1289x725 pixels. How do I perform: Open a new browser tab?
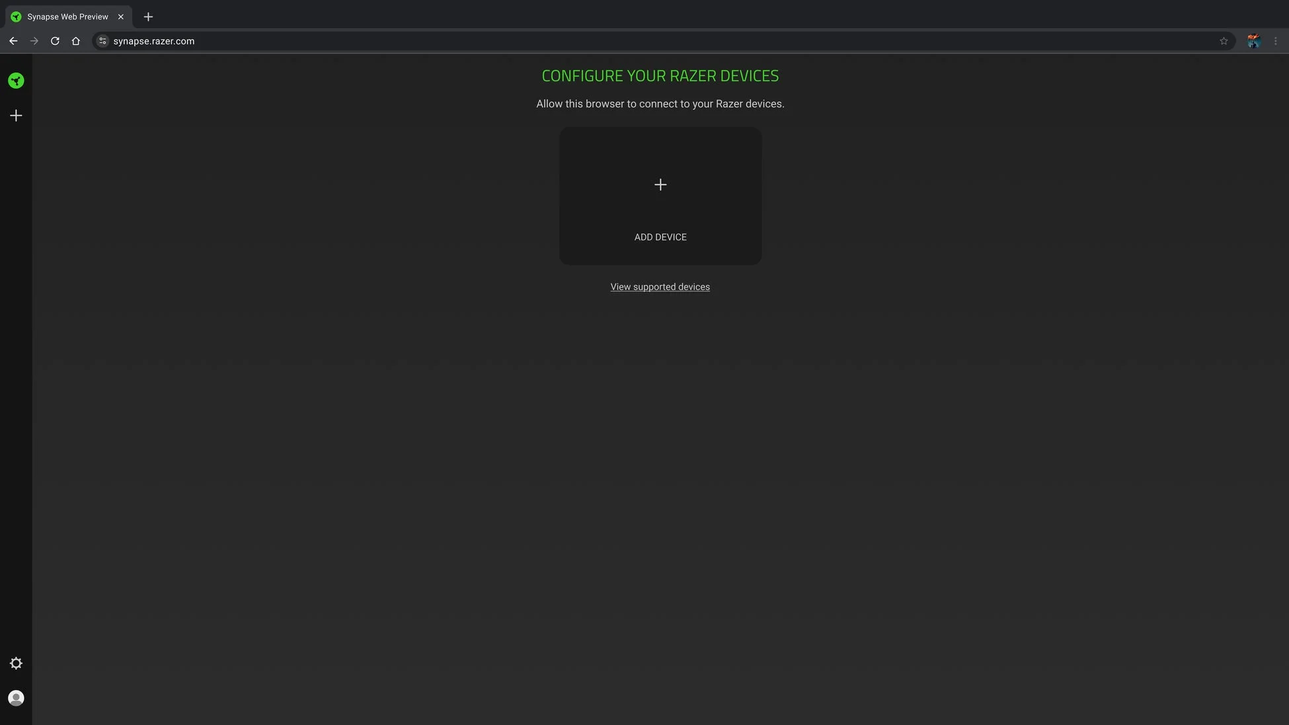[x=148, y=17]
